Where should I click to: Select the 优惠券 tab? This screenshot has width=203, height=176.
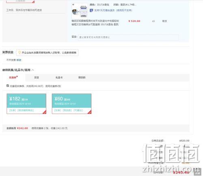pos(13,78)
